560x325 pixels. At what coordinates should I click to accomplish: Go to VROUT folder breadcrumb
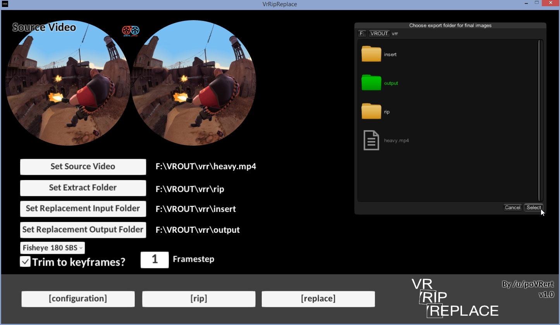tap(379, 34)
